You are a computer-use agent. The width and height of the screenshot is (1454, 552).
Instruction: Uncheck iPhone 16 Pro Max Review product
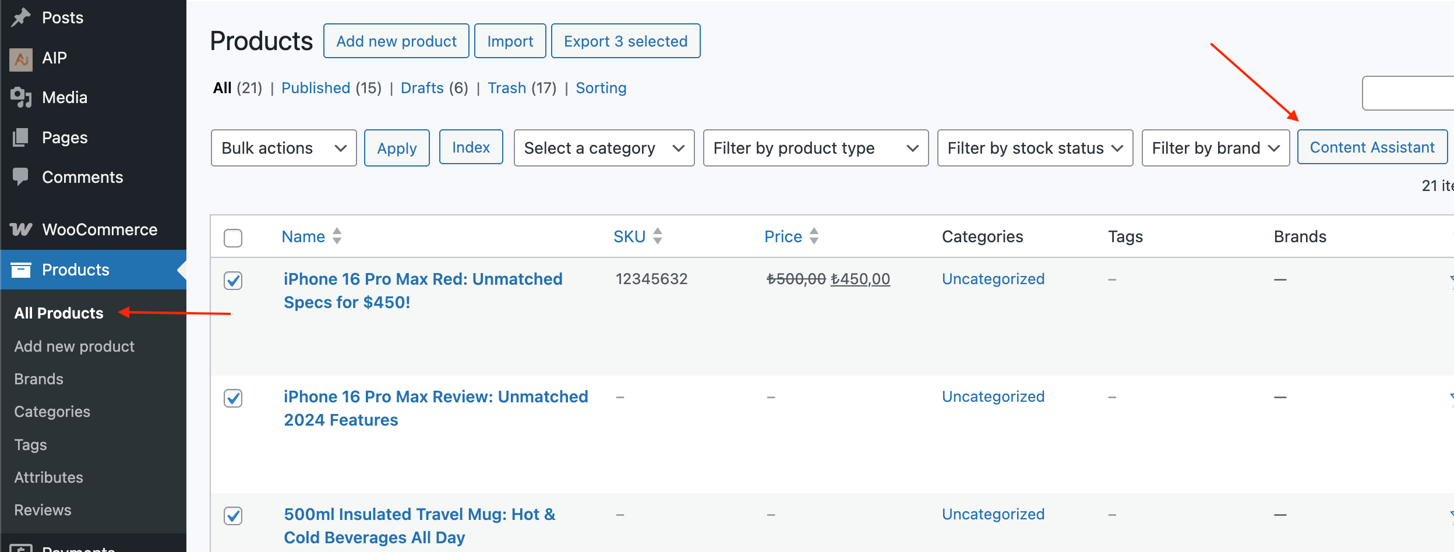[233, 398]
